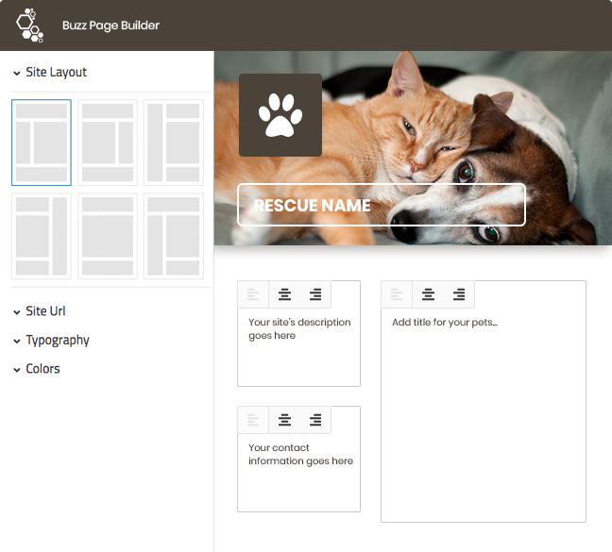The image size is (612, 552).
Task: Expand the Colors section
Action: click(37, 369)
